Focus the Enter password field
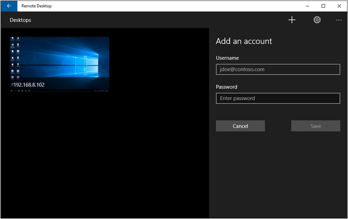Screen dimensions: 348x219 278,98
